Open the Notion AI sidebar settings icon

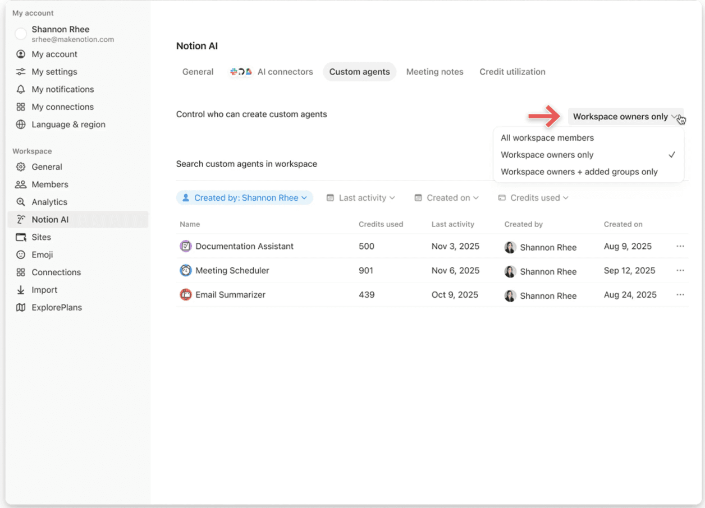coord(20,219)
